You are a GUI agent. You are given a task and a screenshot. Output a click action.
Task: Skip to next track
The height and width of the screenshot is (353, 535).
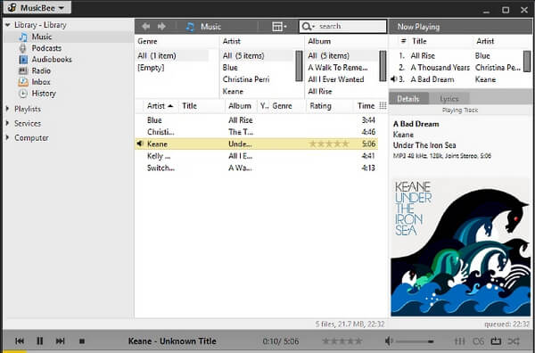pos(60,341)
